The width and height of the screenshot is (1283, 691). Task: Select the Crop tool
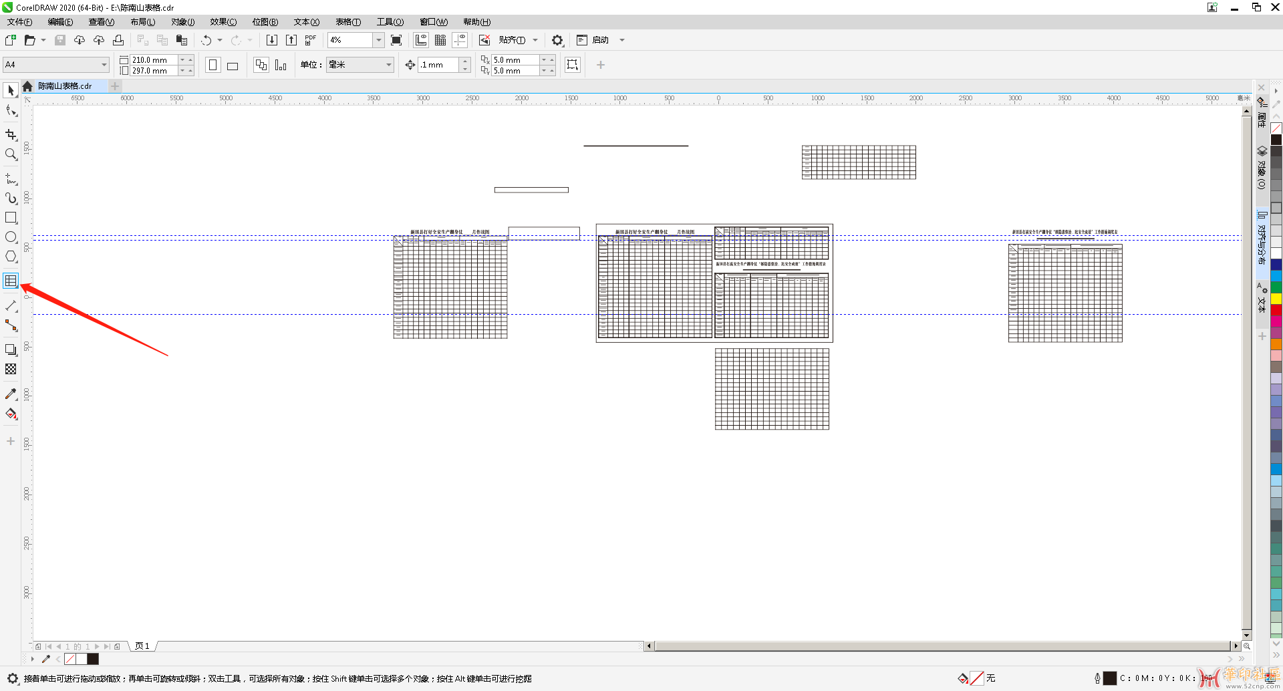[x=11, y=134]
